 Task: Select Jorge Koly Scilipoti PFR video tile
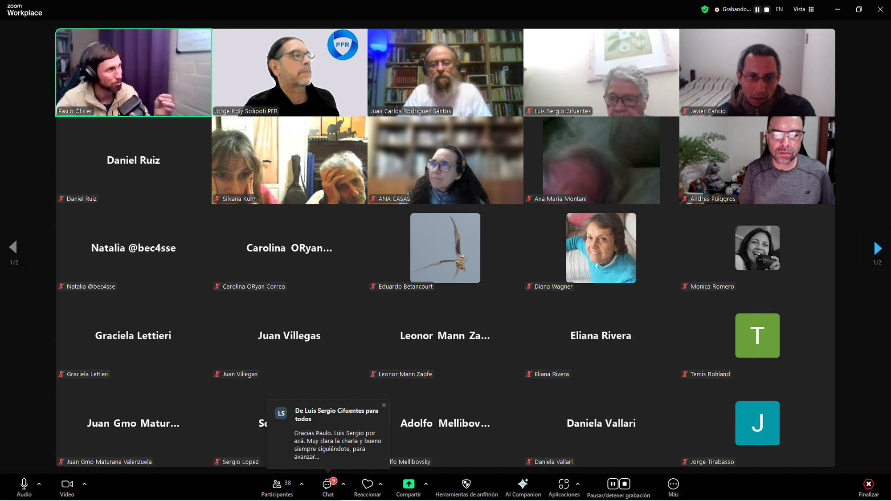pos(290,73)
